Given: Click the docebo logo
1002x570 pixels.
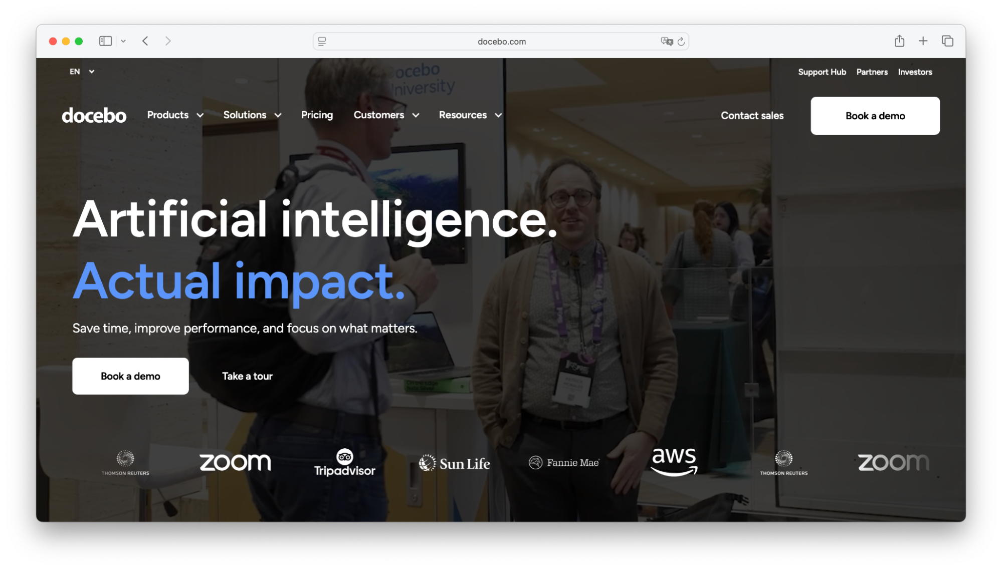Looking at the screenshot, I should (94, 115).
